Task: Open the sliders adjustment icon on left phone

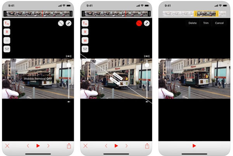Action: click(7, 49)
